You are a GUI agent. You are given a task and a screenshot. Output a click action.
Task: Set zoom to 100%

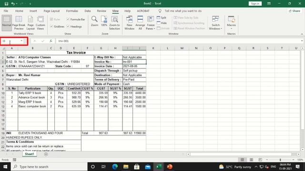(104, 21)
